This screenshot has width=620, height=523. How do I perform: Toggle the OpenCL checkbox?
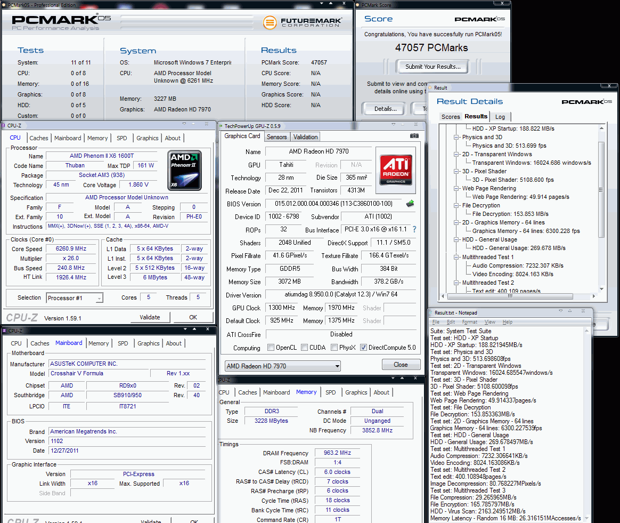pos(271,348)
